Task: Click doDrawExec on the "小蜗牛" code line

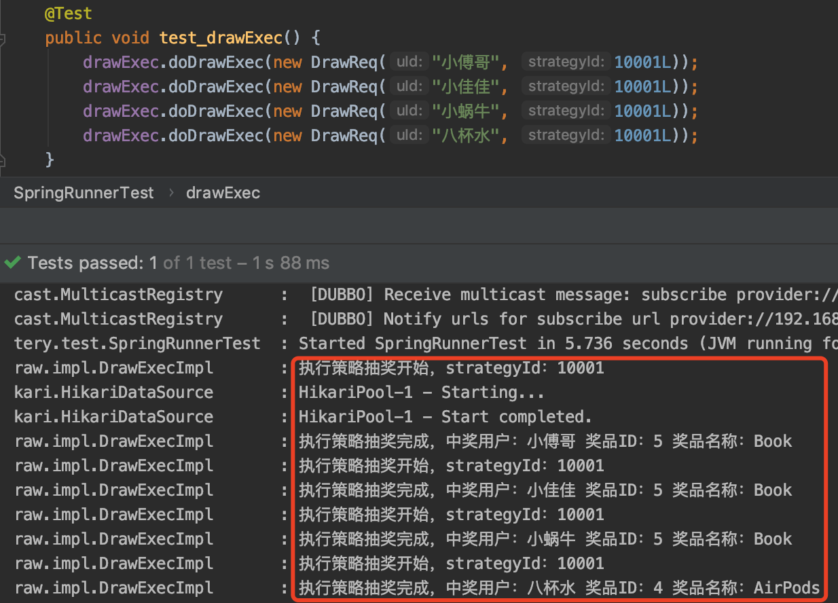Action: pyautogui.click(x=215, y=111)
